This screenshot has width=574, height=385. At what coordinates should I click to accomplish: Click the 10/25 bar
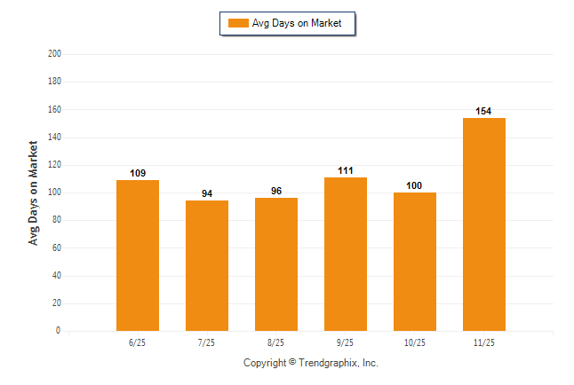point(415,262)
